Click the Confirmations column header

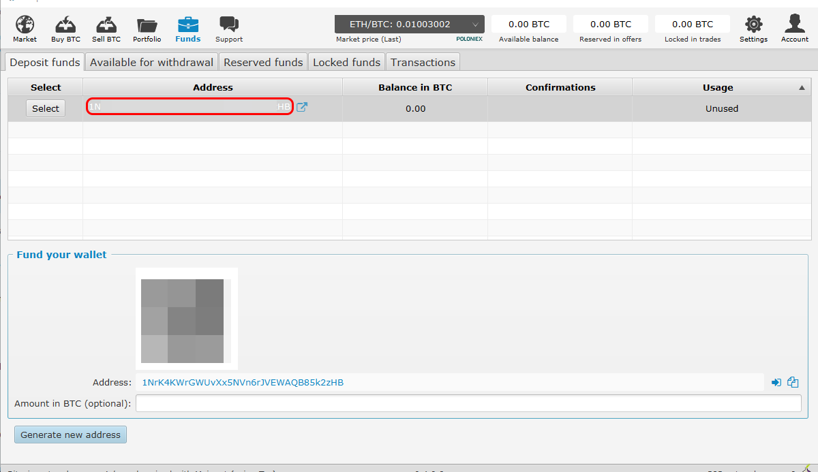(560, 87)
